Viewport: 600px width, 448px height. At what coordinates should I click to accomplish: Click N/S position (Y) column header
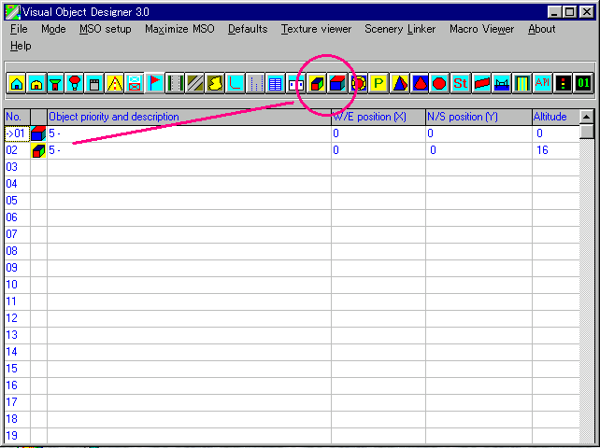[x=479, y=117]
